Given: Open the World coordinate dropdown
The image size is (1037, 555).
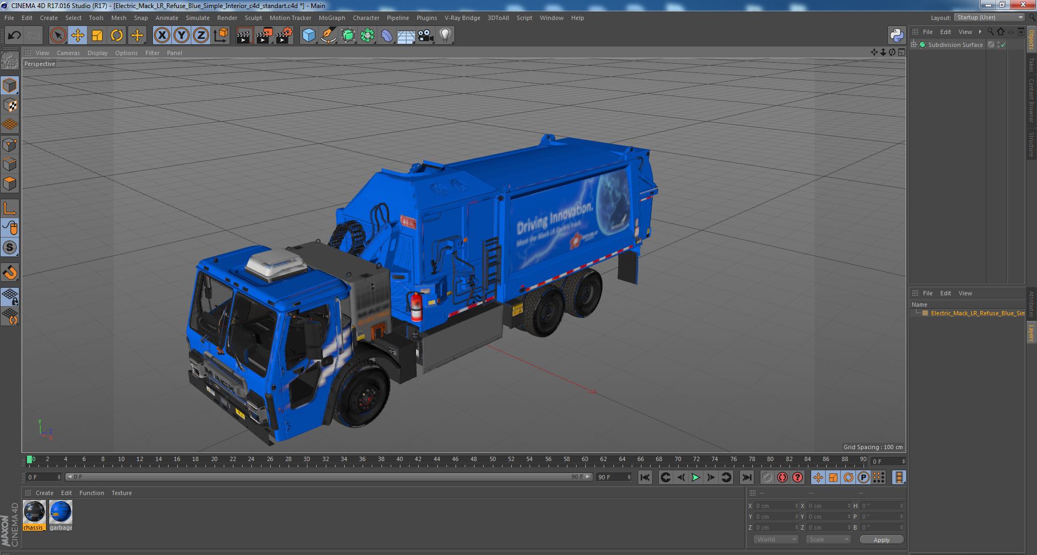Looking at the screenshot, I should [776, 539].
